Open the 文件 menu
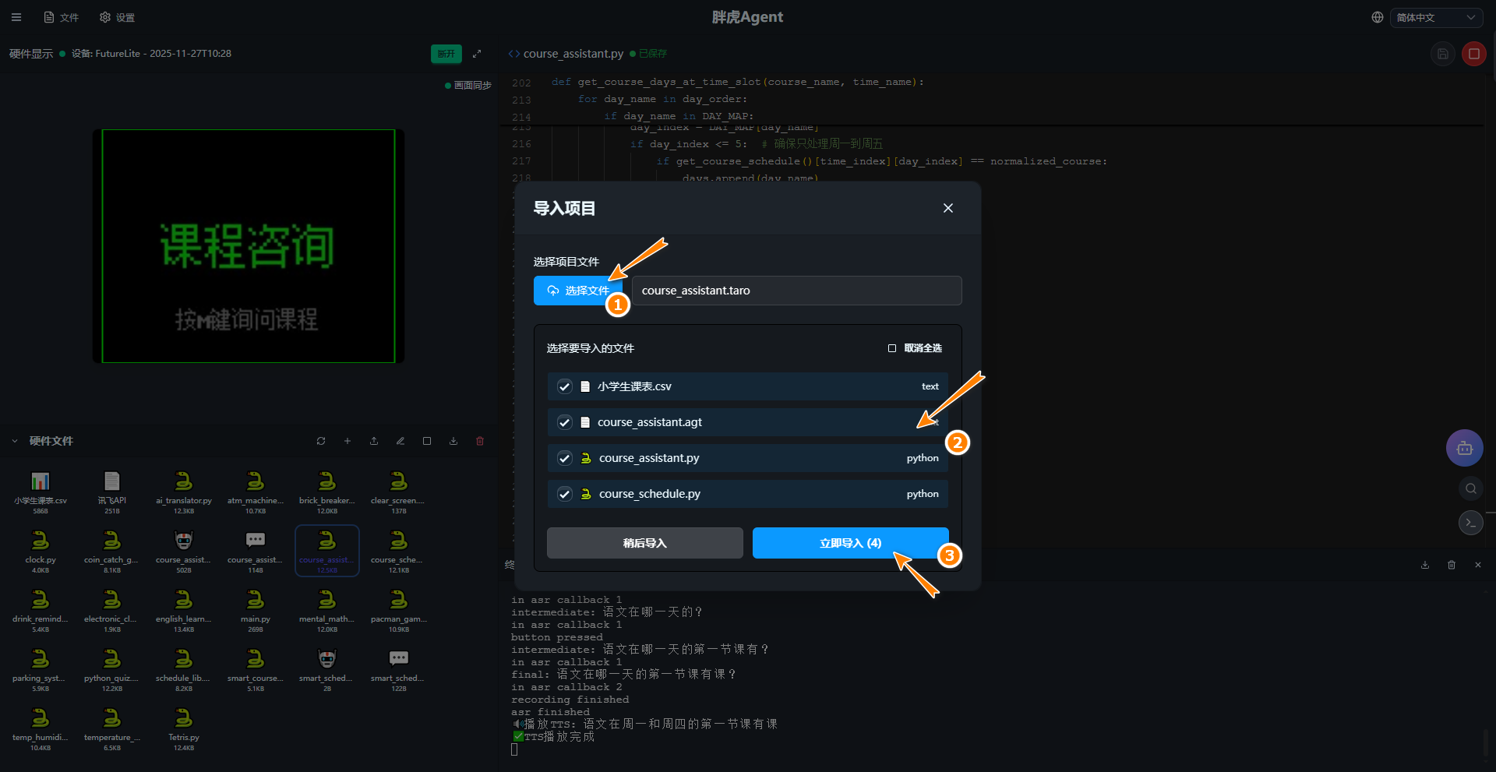Viewport: 1496px width, 772px height. point(62,17)
